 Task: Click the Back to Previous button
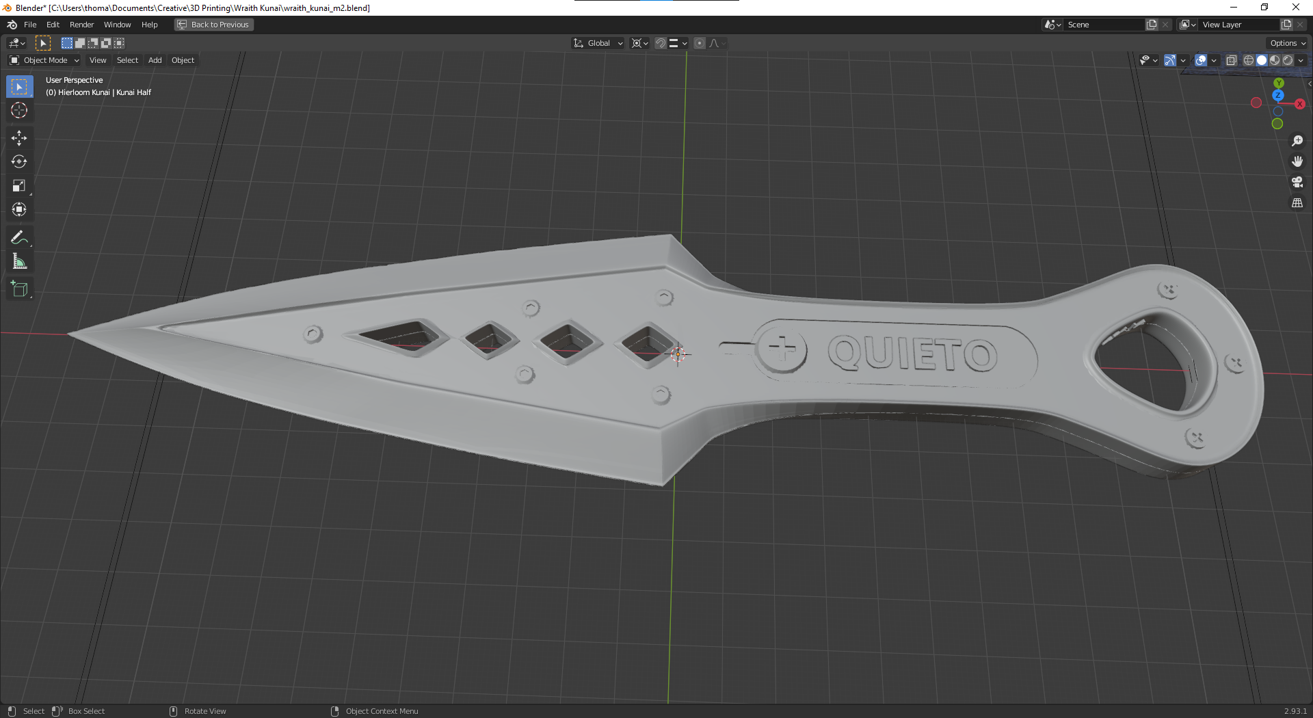click(x=213, y=25)
